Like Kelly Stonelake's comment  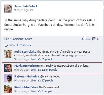pos(33,59)
